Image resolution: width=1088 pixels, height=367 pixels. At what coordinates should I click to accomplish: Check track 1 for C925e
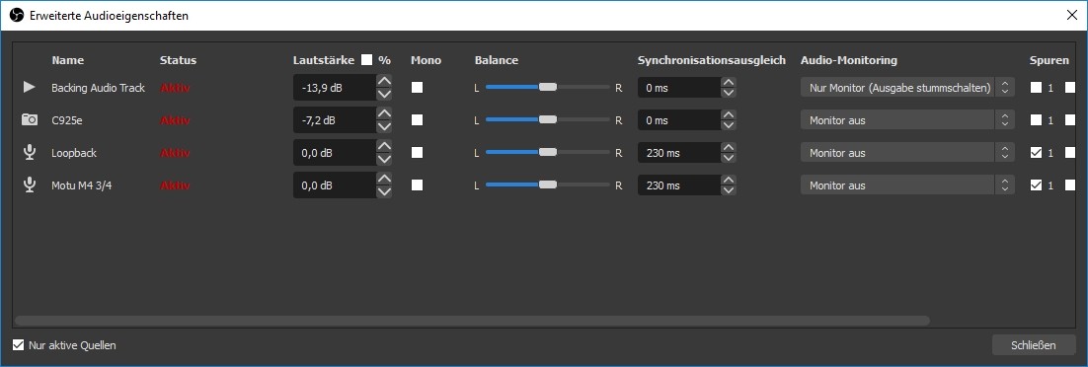tap(1036, 120)
